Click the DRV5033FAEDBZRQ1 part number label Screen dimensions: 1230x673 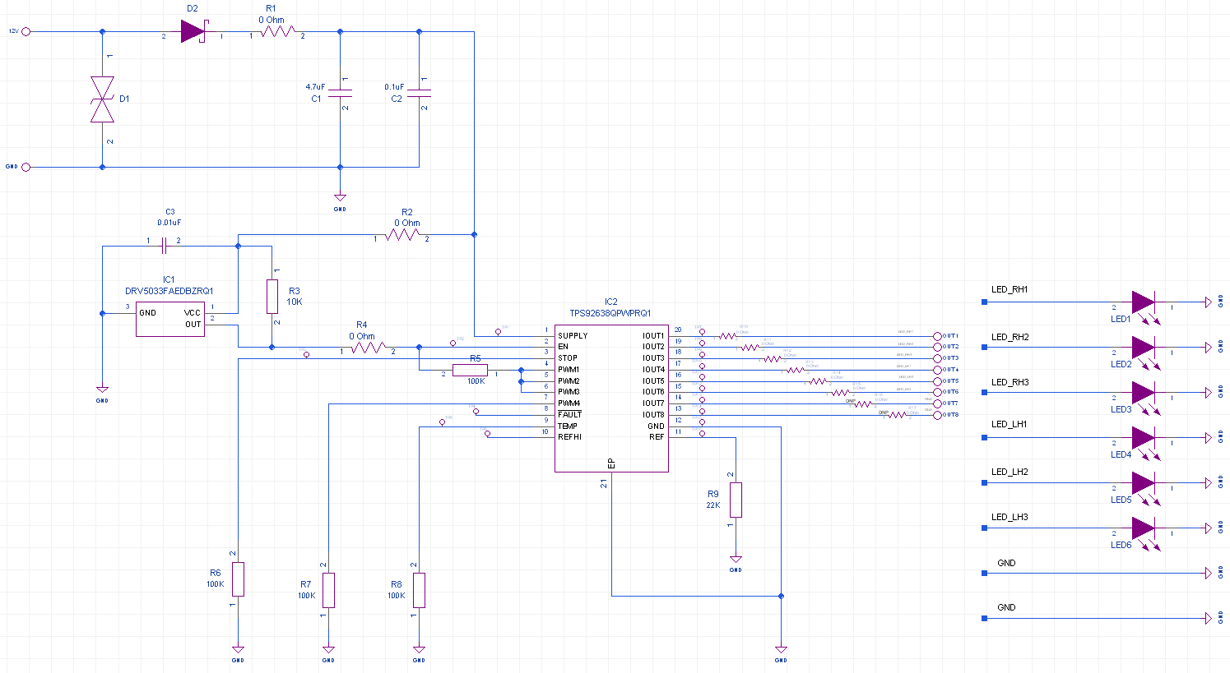[169, 291]
